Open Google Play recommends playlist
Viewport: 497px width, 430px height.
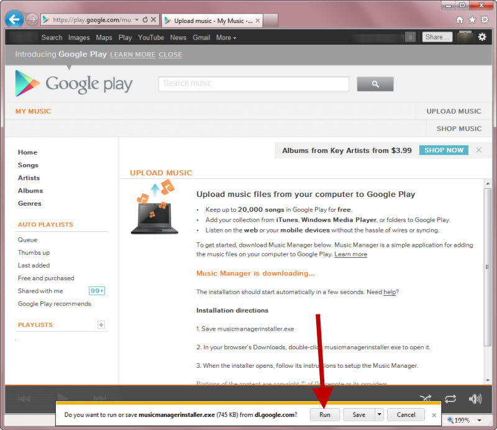coord(54,303)
